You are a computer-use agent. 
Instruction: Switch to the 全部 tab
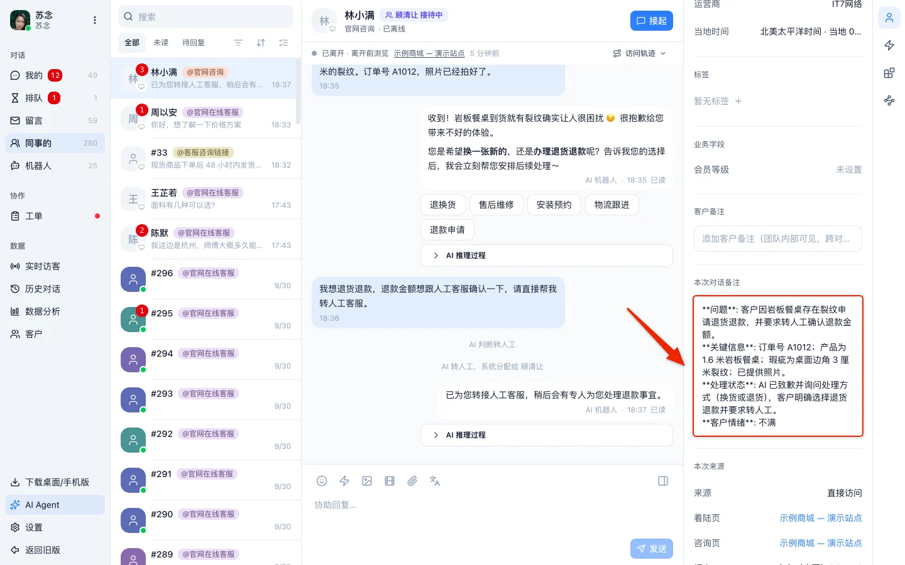point(132,43)
